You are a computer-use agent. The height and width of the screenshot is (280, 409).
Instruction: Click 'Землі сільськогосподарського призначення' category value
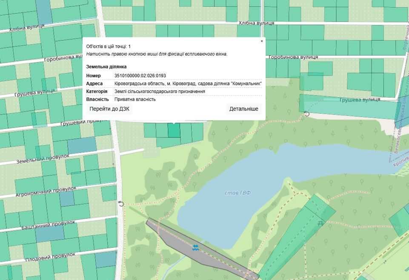coord(160,92)
